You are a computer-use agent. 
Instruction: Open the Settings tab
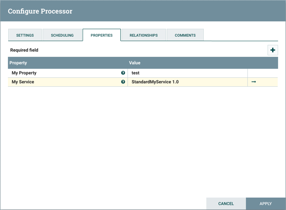tap(25, 35)
